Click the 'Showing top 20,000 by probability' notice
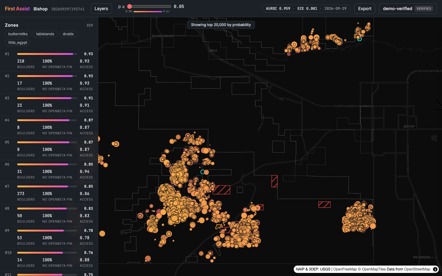 [x=221, y=25]
